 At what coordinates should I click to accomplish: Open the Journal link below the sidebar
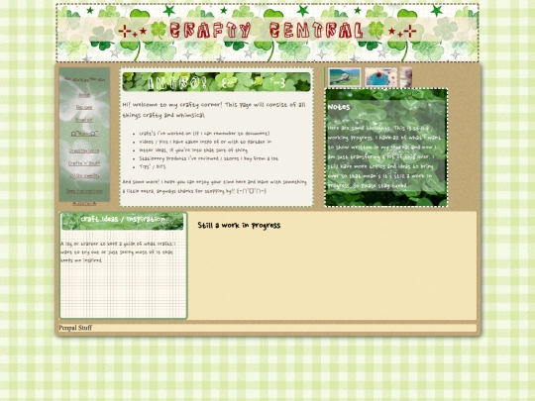pos(84,204)
